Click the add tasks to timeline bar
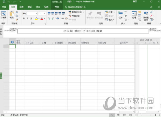This screenshot has height=117, width=161. [83, 31]
